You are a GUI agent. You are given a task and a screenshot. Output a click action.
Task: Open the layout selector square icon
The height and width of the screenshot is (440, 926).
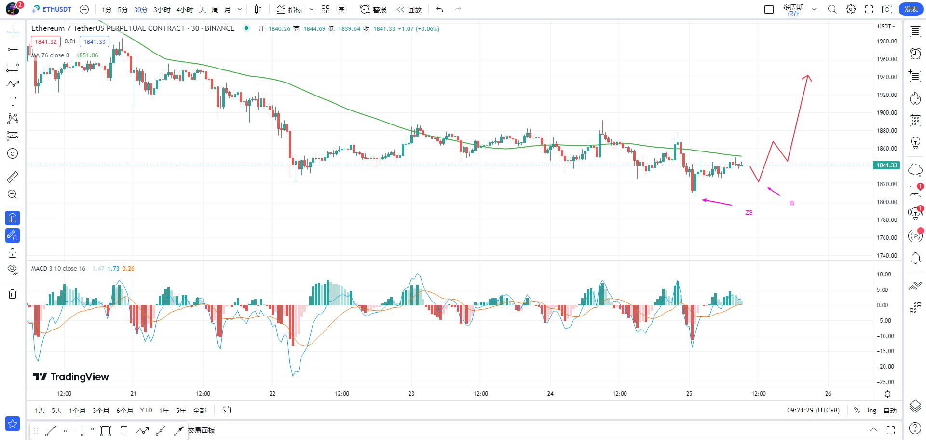(769, 9)
